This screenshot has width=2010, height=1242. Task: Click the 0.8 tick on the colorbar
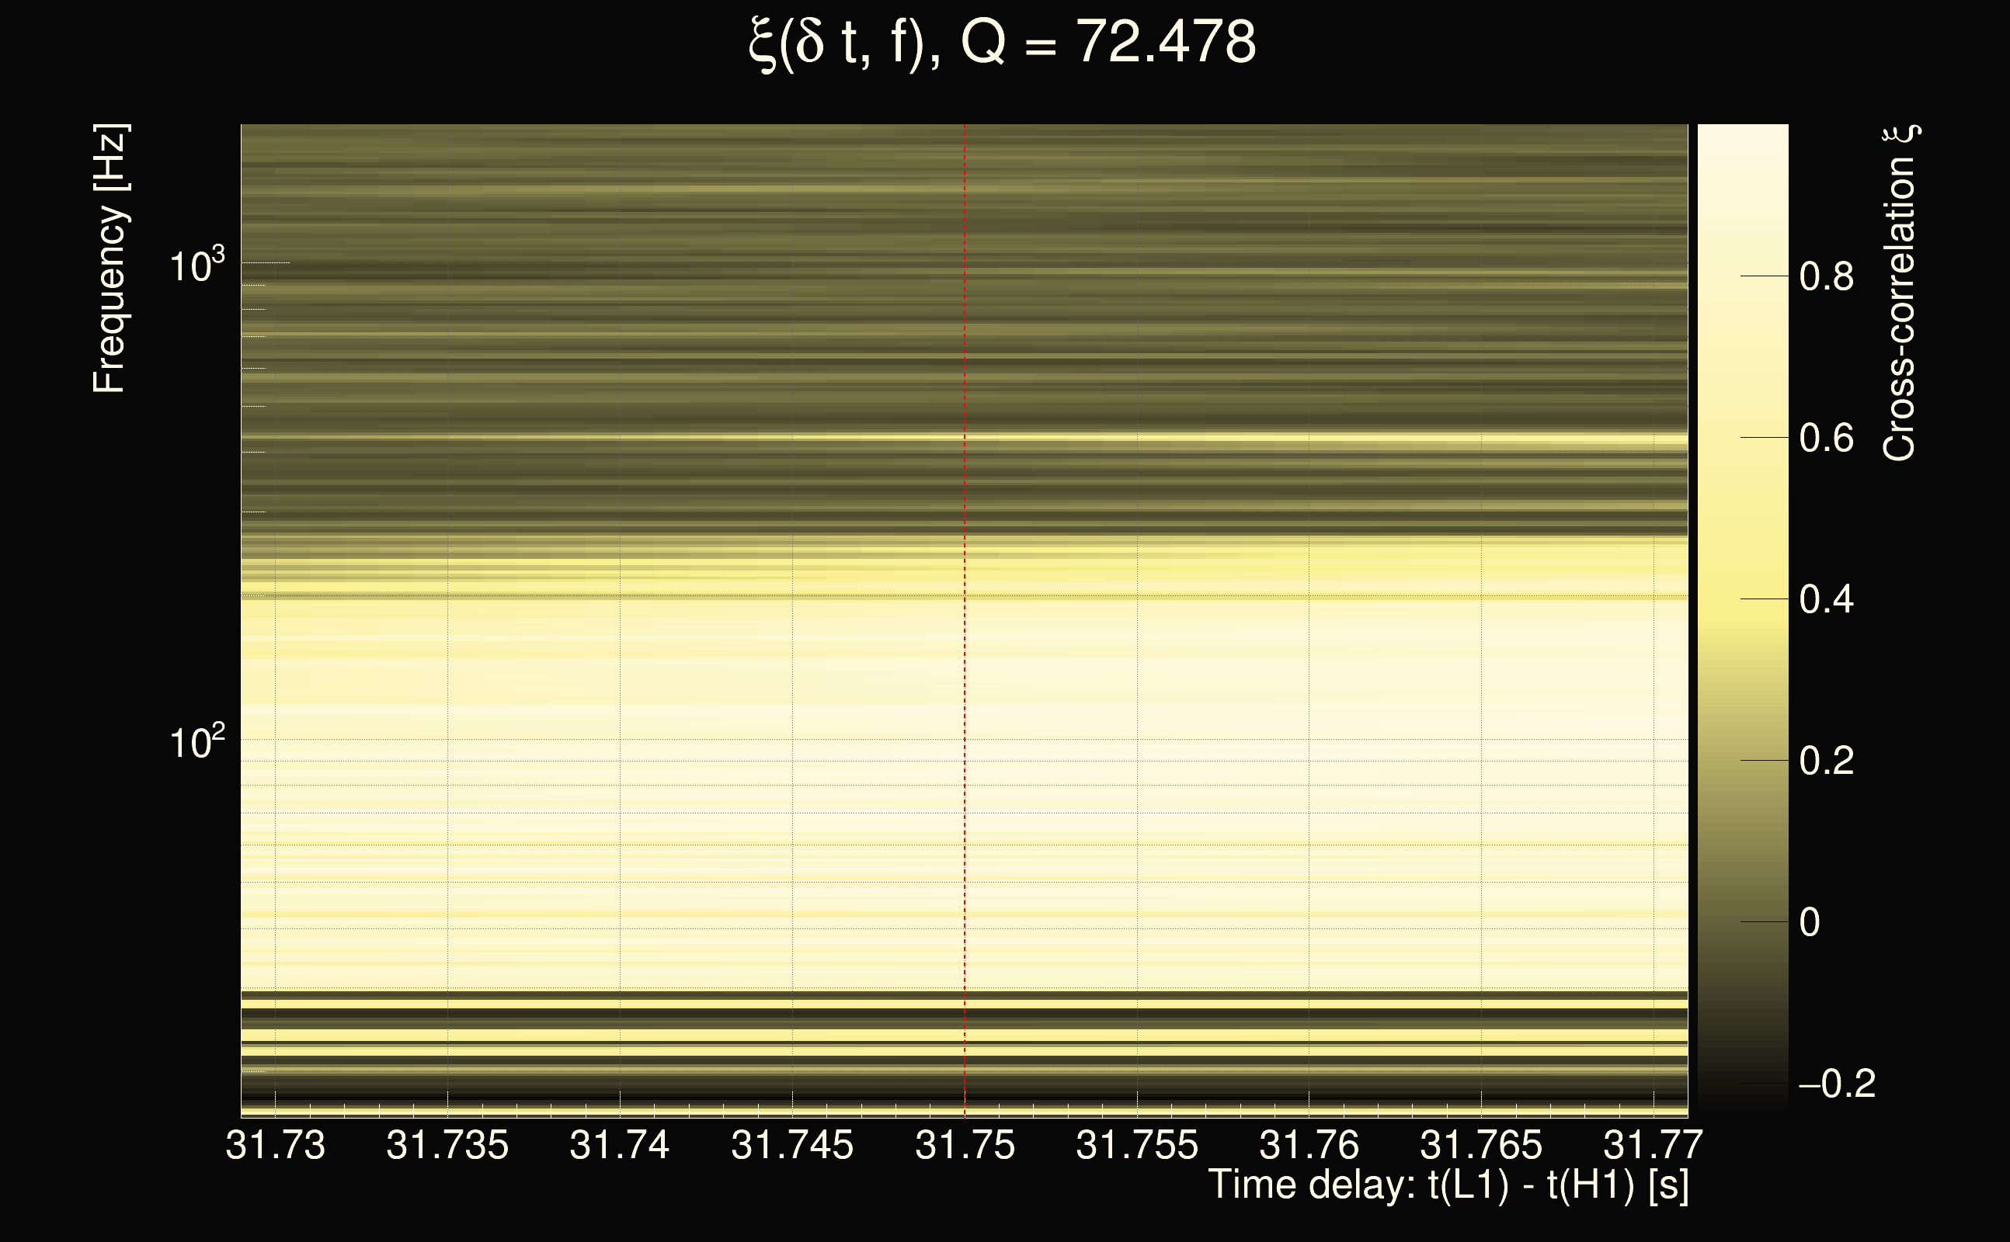[x=1826, y=277]
